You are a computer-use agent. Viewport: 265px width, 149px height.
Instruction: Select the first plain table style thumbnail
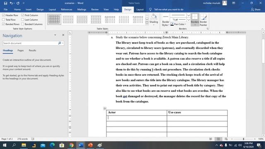click(x=54, y=19)
